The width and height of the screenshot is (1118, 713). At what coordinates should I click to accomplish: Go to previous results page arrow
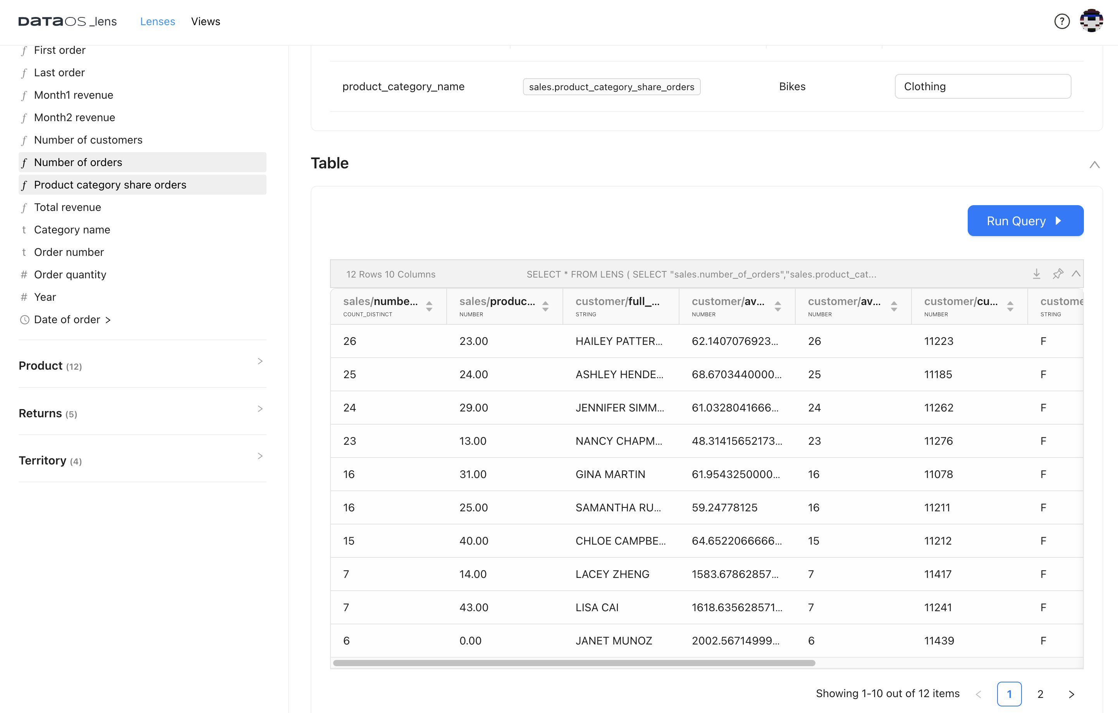tap(978, 694)
